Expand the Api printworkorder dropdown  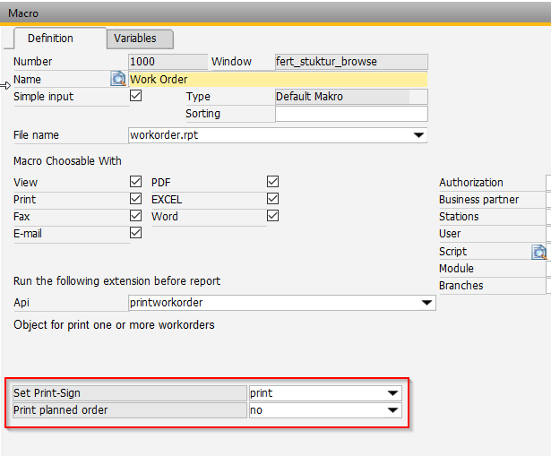point(426,303)
